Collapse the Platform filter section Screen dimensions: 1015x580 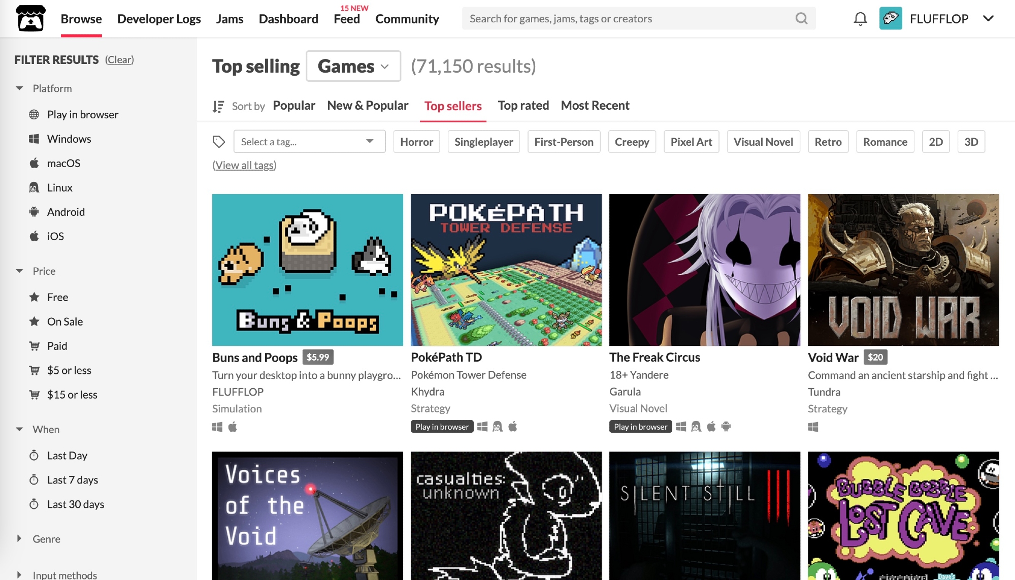(x=52, y=88)
